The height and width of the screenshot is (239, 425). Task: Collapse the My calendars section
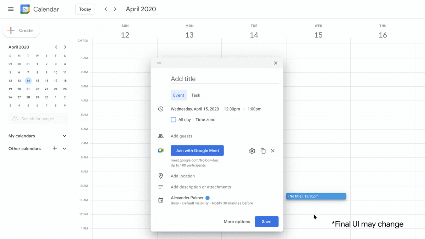click(x=64, y=136)
